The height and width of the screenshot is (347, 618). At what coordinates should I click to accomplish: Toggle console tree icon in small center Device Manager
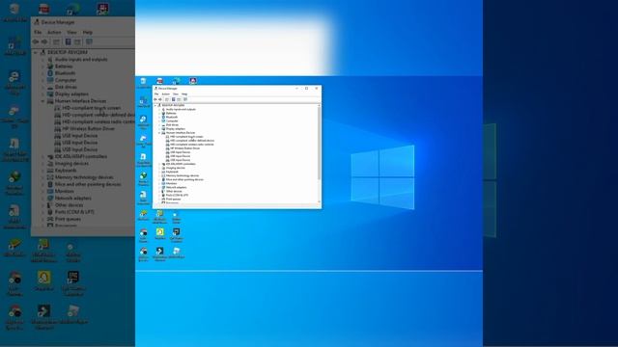[x=167, y=99]
